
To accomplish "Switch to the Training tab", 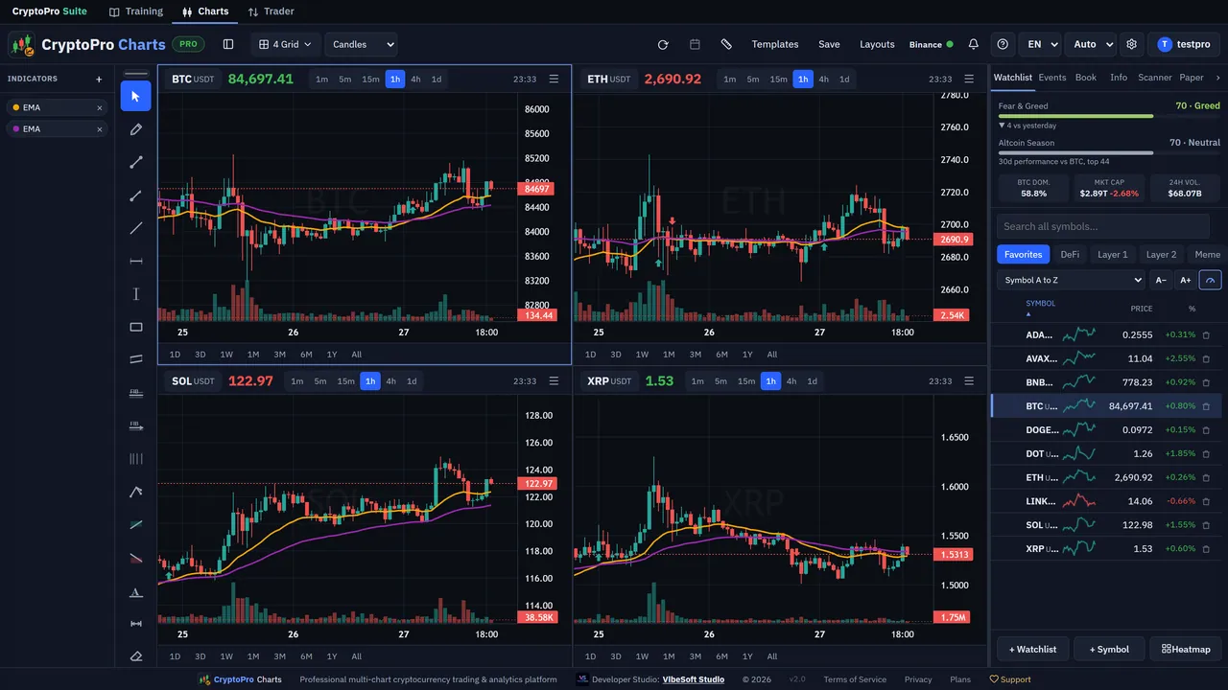I will point(135,11).
